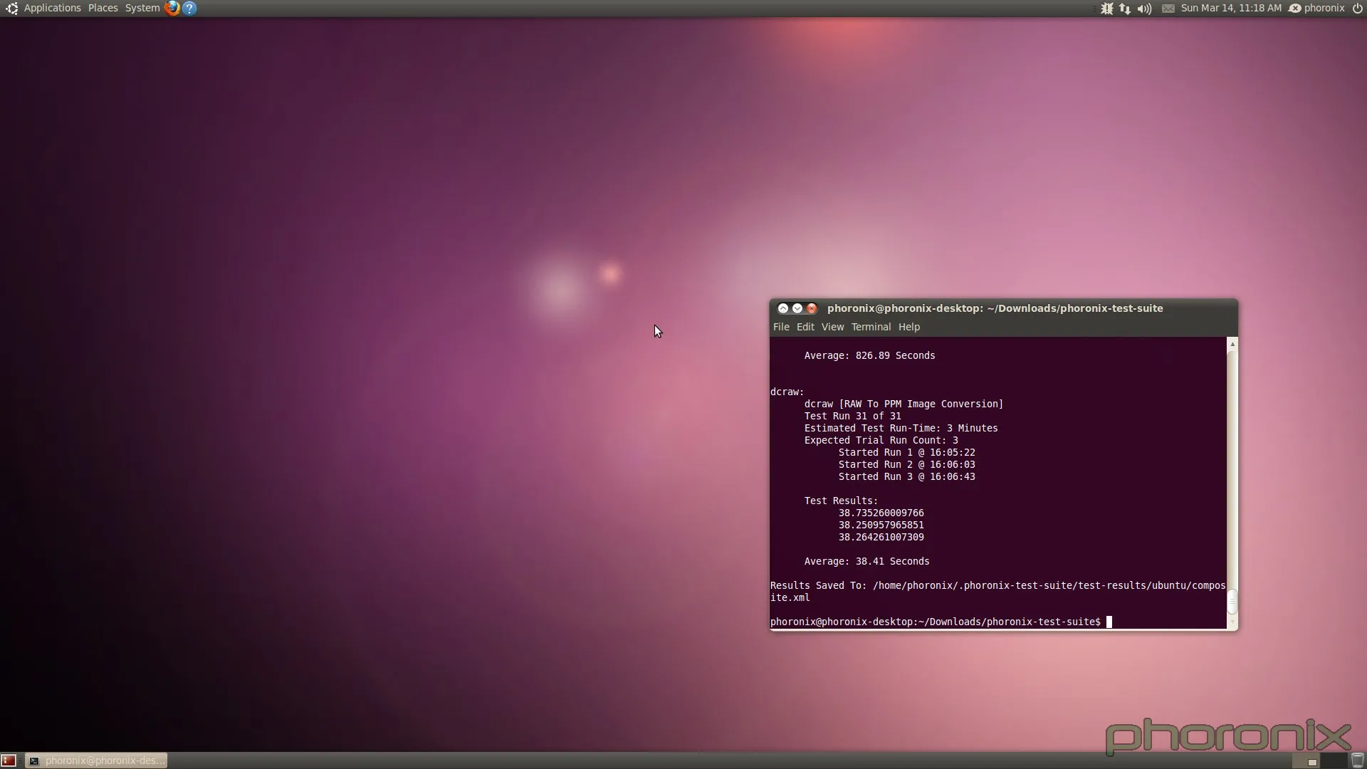Viewport: 1367px width, 769px height.
Task: Open the terminal Edit menu
Action: [805, 327]
